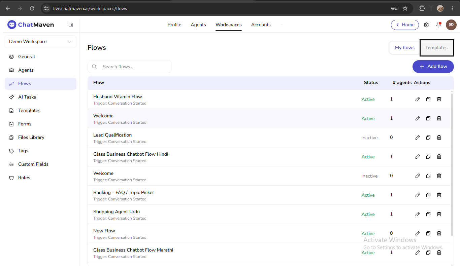Bookmark this page with star icon
This screenshot has height=266, width=460.
coord(405,8)
